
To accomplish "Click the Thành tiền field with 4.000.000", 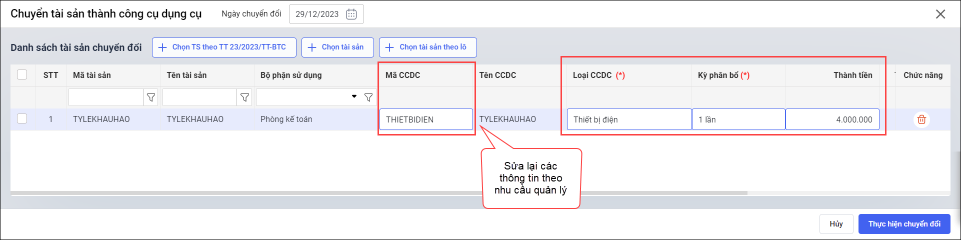I will click(x=832, y=119).
